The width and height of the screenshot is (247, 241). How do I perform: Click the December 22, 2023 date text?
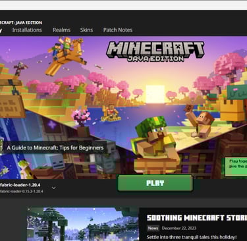[x=179, y=228]
